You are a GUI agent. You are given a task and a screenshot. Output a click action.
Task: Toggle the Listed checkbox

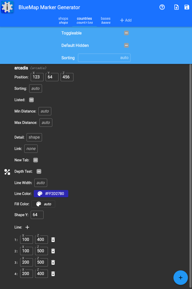pos(31,100)
